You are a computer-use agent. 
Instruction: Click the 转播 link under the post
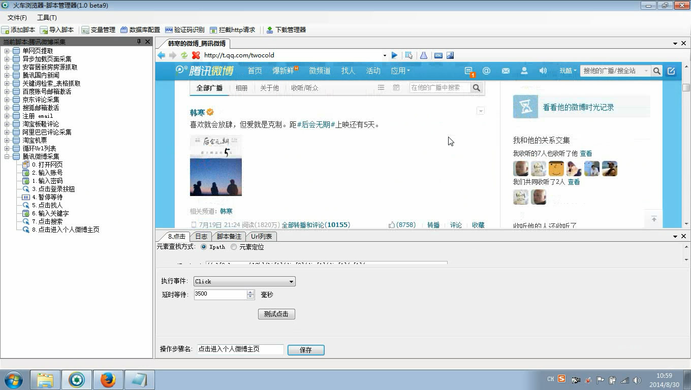pos(433,224)
